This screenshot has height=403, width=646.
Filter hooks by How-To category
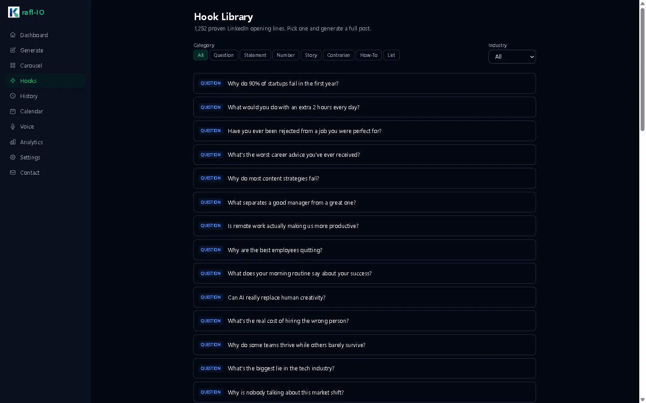(369, 55)
